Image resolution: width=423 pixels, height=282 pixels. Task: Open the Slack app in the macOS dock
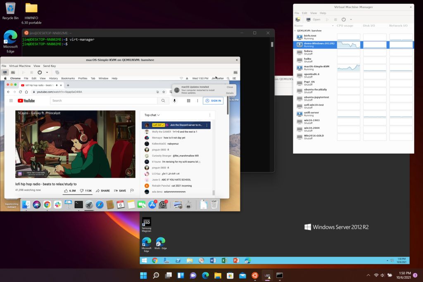pyautogui.click(x=57, y=204)
